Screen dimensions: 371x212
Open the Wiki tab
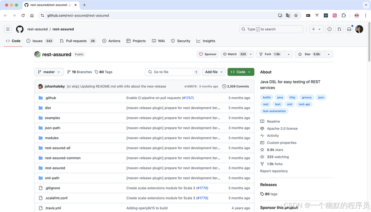point(158,41)
